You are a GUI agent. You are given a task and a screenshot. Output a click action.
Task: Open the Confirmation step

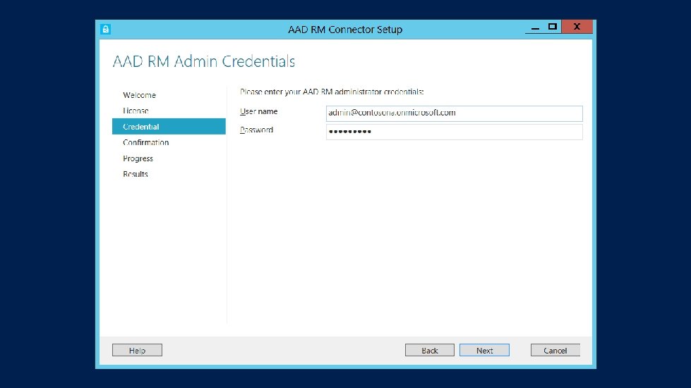pos(146,142)
